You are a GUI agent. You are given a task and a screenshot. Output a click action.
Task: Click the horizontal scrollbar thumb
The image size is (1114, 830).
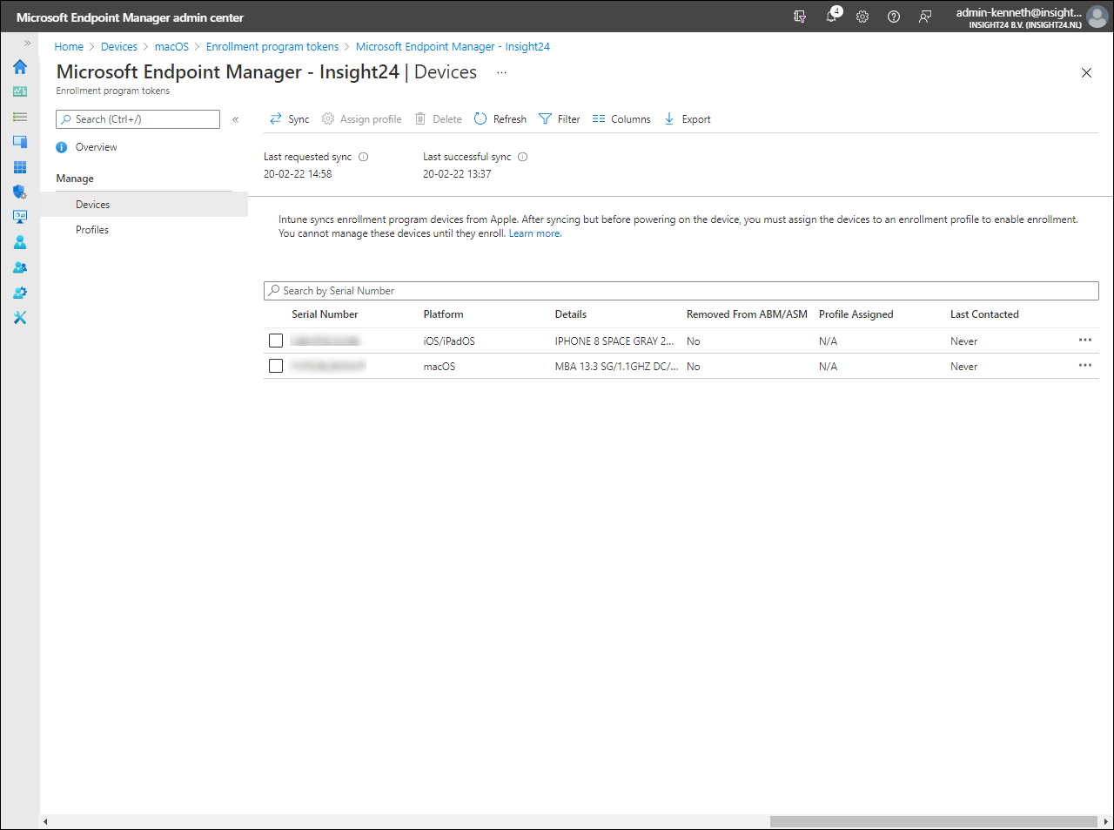point(933,821)
